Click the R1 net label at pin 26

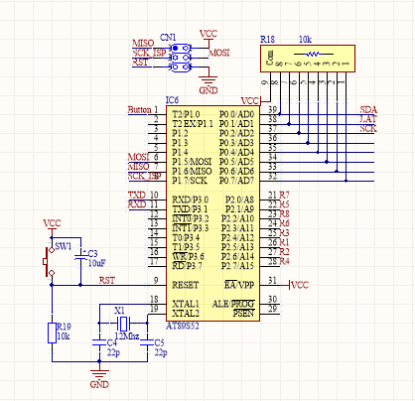284,242
